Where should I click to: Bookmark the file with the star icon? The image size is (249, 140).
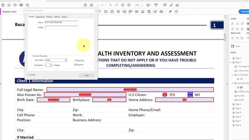point(9,5)
